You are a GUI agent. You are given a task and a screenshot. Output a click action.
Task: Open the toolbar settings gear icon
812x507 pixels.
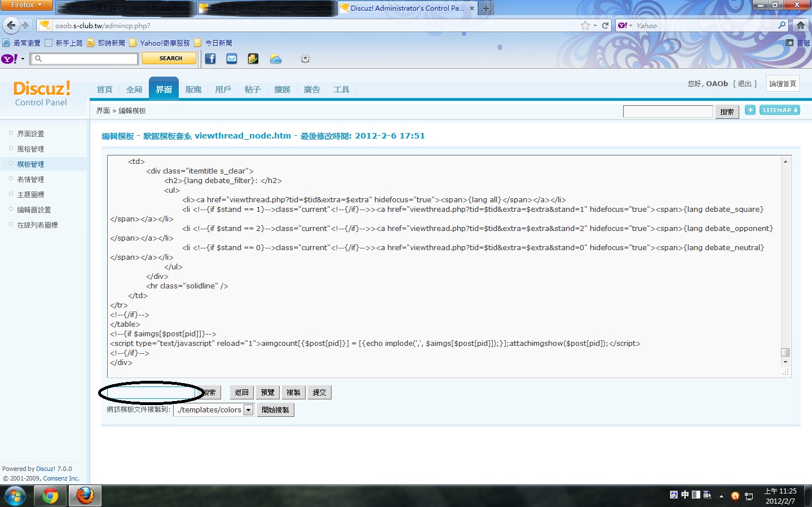pos(305,59)
